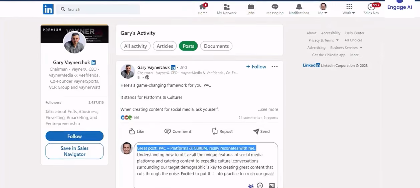420x188 pixels.
Task: Select the Articles filter
Action: coord(165,46)
